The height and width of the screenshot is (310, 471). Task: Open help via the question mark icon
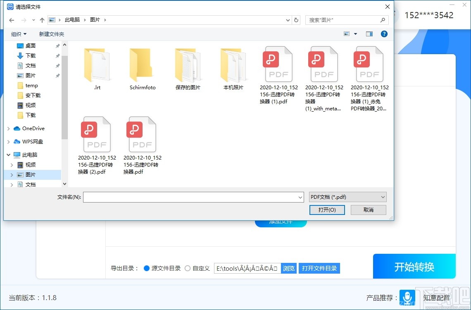coord(384,34)
